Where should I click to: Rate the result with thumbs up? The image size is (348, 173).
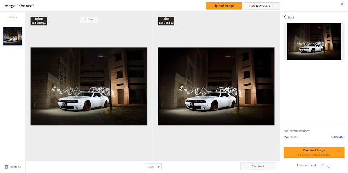323,166
